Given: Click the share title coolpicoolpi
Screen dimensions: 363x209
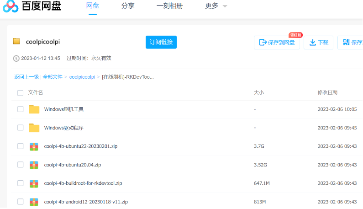Looking at the screenshot, I should [x=43, y=42].
